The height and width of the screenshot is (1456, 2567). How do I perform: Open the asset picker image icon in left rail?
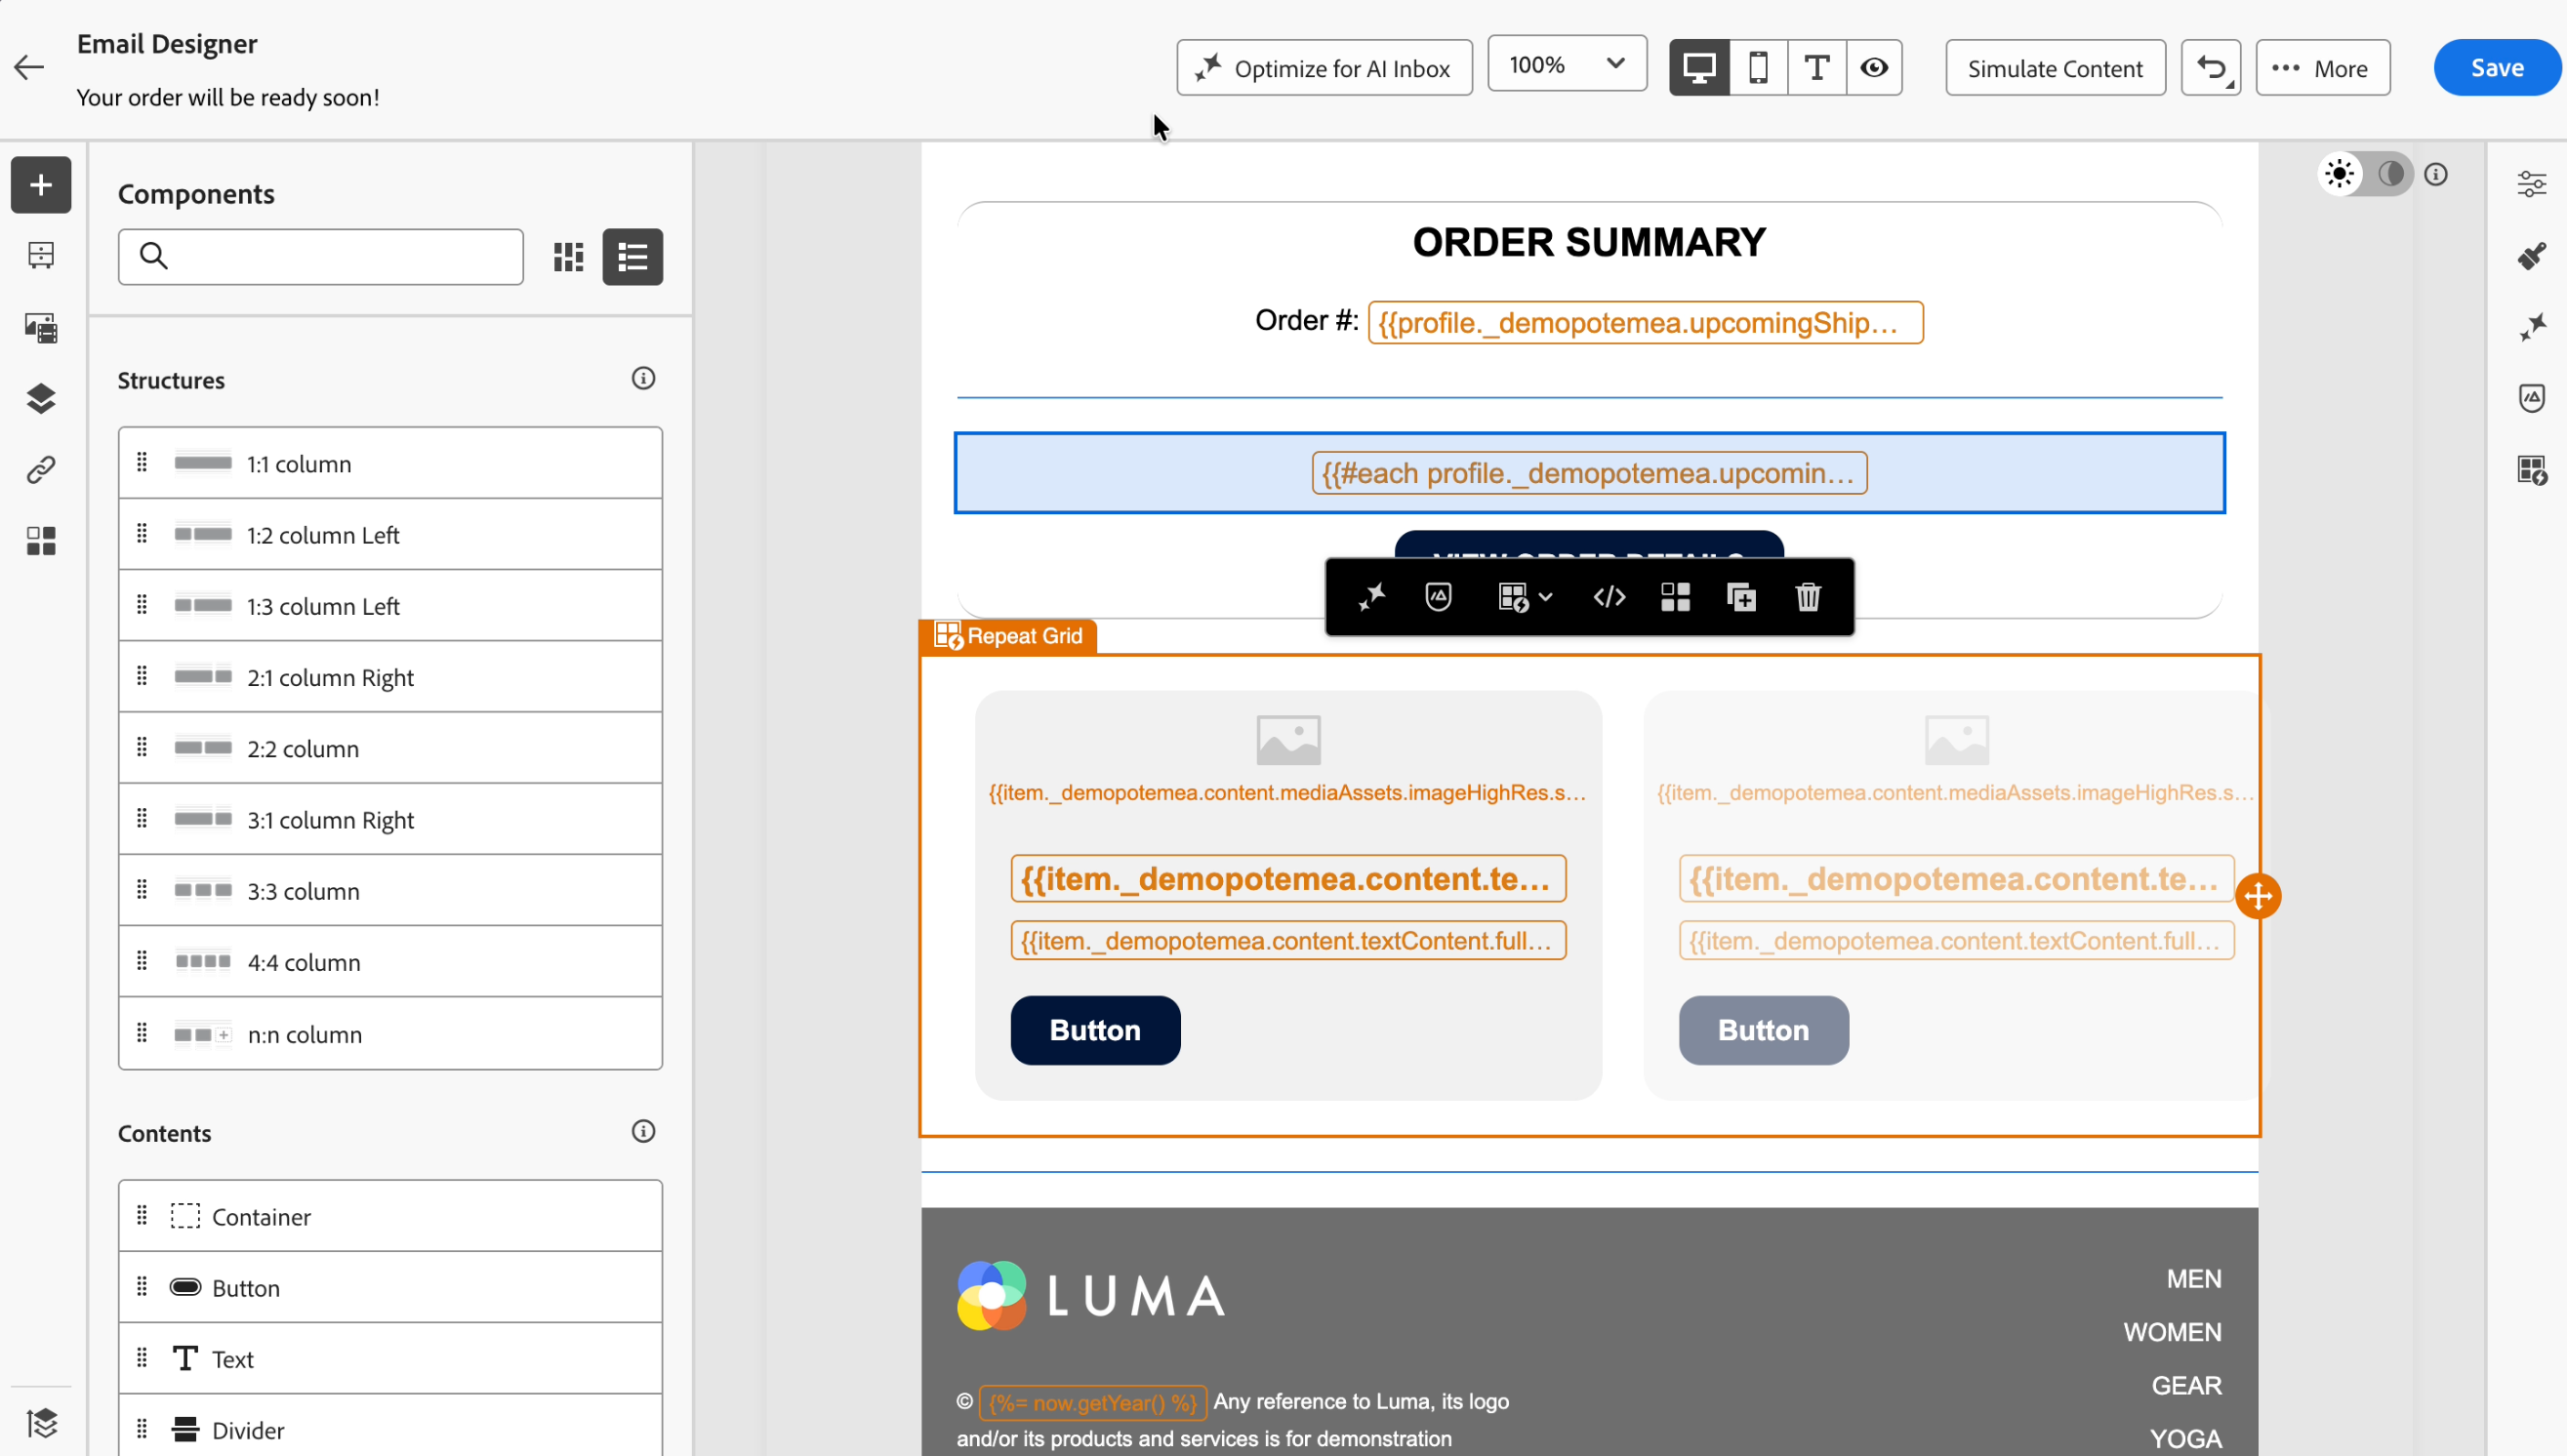(41, 328)
